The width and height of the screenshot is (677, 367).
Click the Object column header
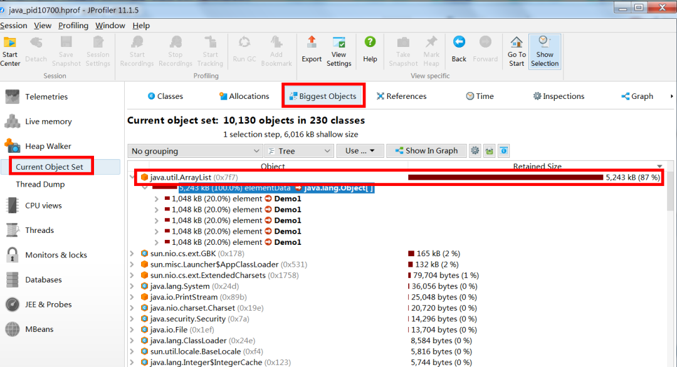click(x=273, y=166)
